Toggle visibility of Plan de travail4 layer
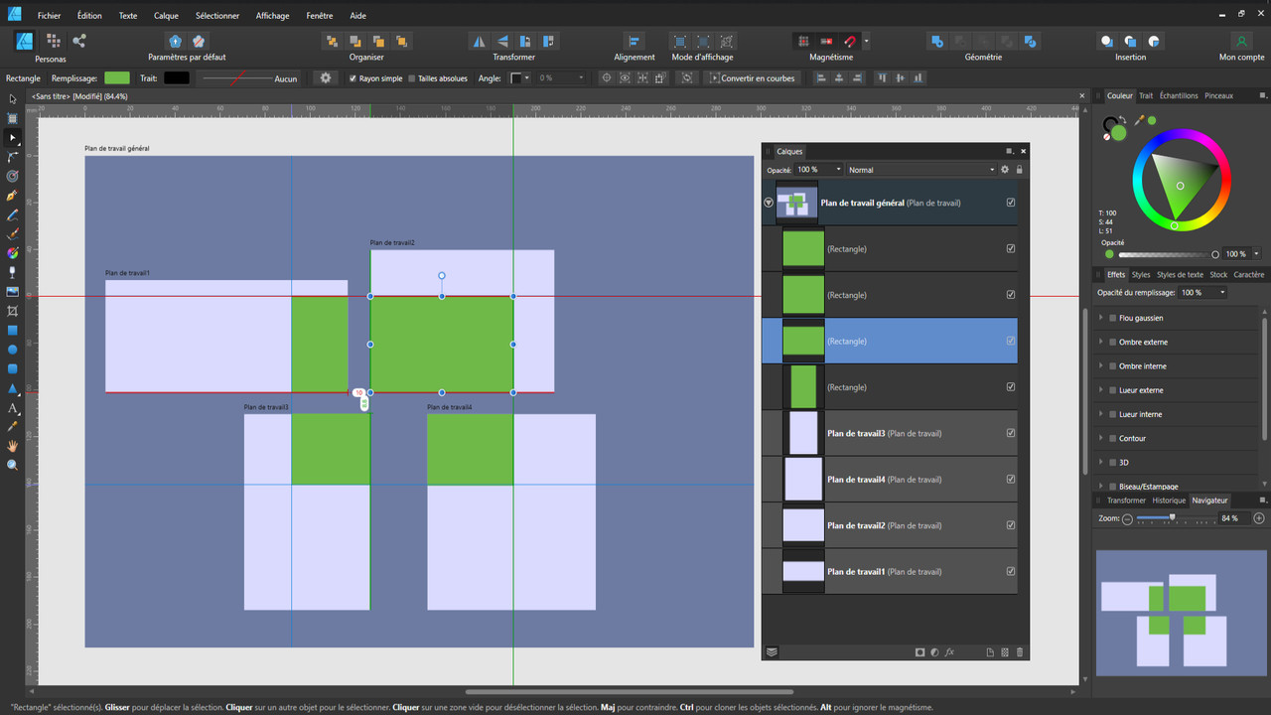 [x=1011, y=480]
